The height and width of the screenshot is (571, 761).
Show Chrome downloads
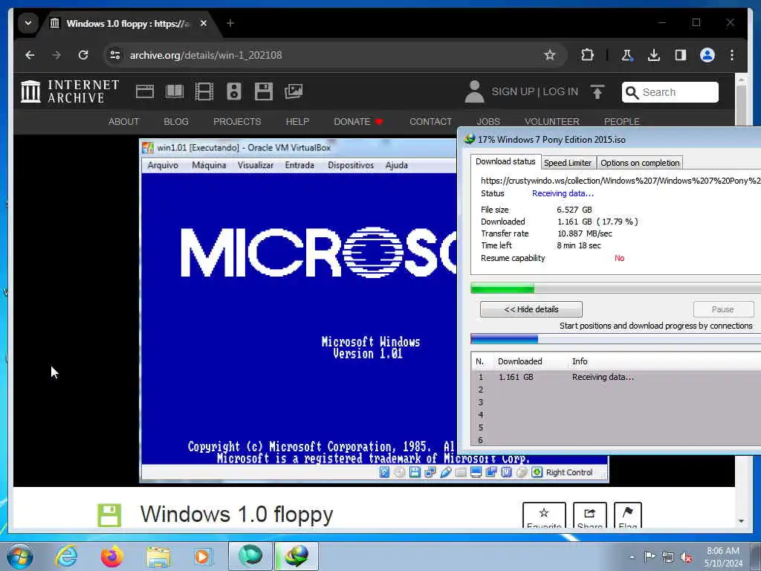point(654,55)
